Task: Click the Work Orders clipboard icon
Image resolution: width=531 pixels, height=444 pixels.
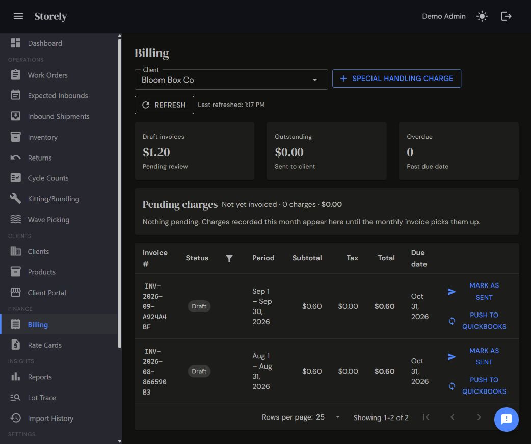Action: coord(16,75)
